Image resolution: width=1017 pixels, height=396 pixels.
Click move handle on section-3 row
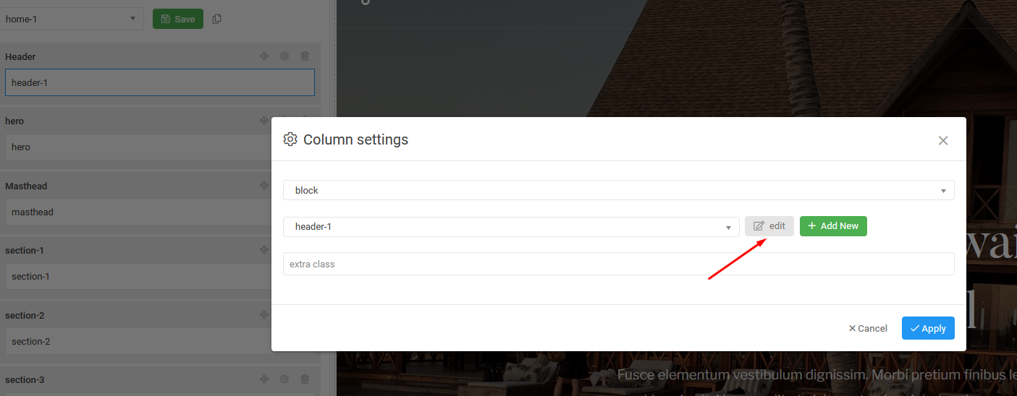click(x=264, y=379)
